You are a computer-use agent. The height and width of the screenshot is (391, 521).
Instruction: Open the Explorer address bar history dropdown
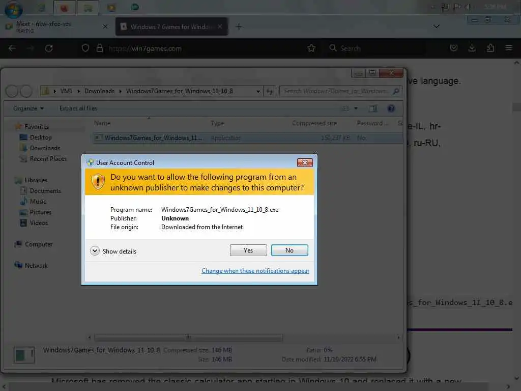pyautogui.click(x=258, y=91)
